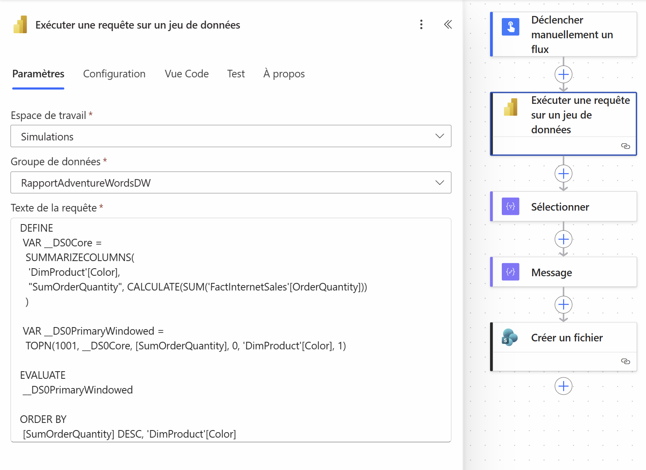Click the SUMMARIZECOLUMNS( line in query

click(x=80, y=257)
